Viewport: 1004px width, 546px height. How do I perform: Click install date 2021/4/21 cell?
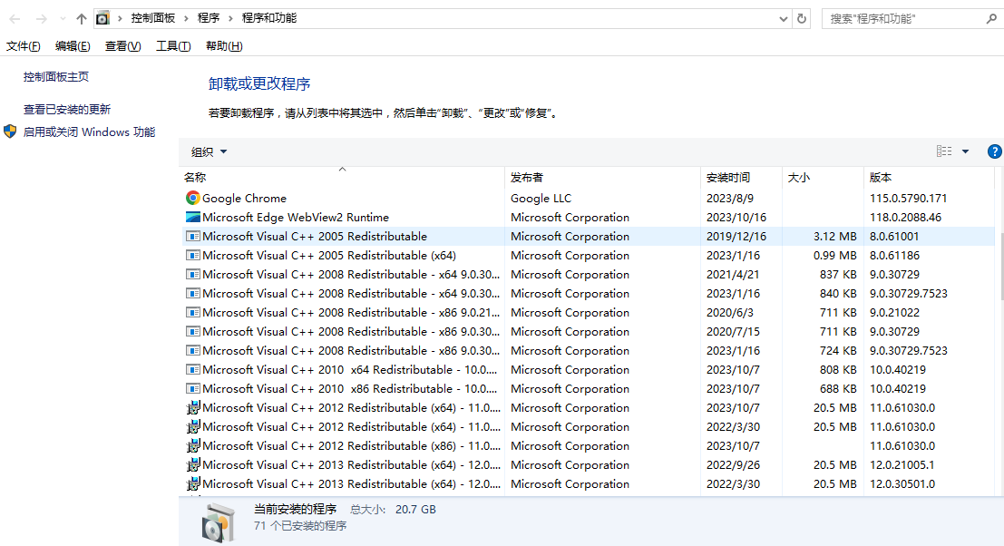pos(733,275)
